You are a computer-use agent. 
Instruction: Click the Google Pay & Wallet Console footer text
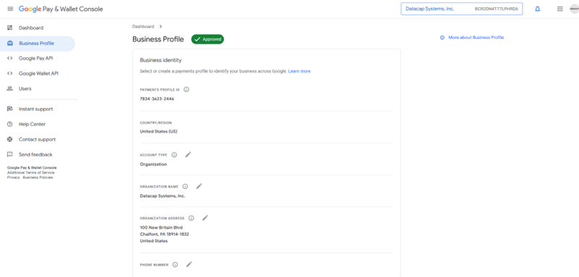coord(32,167)
